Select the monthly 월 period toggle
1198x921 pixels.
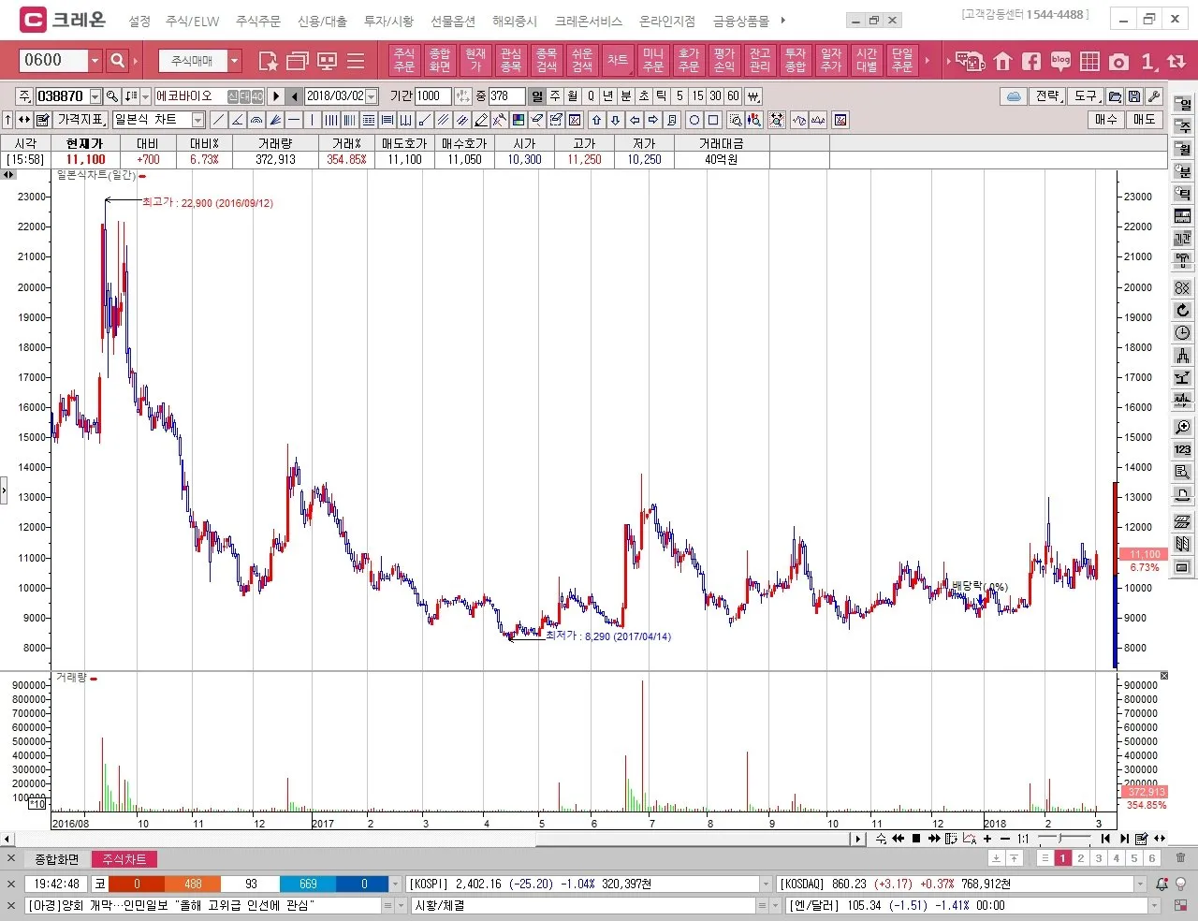(573, 96)
